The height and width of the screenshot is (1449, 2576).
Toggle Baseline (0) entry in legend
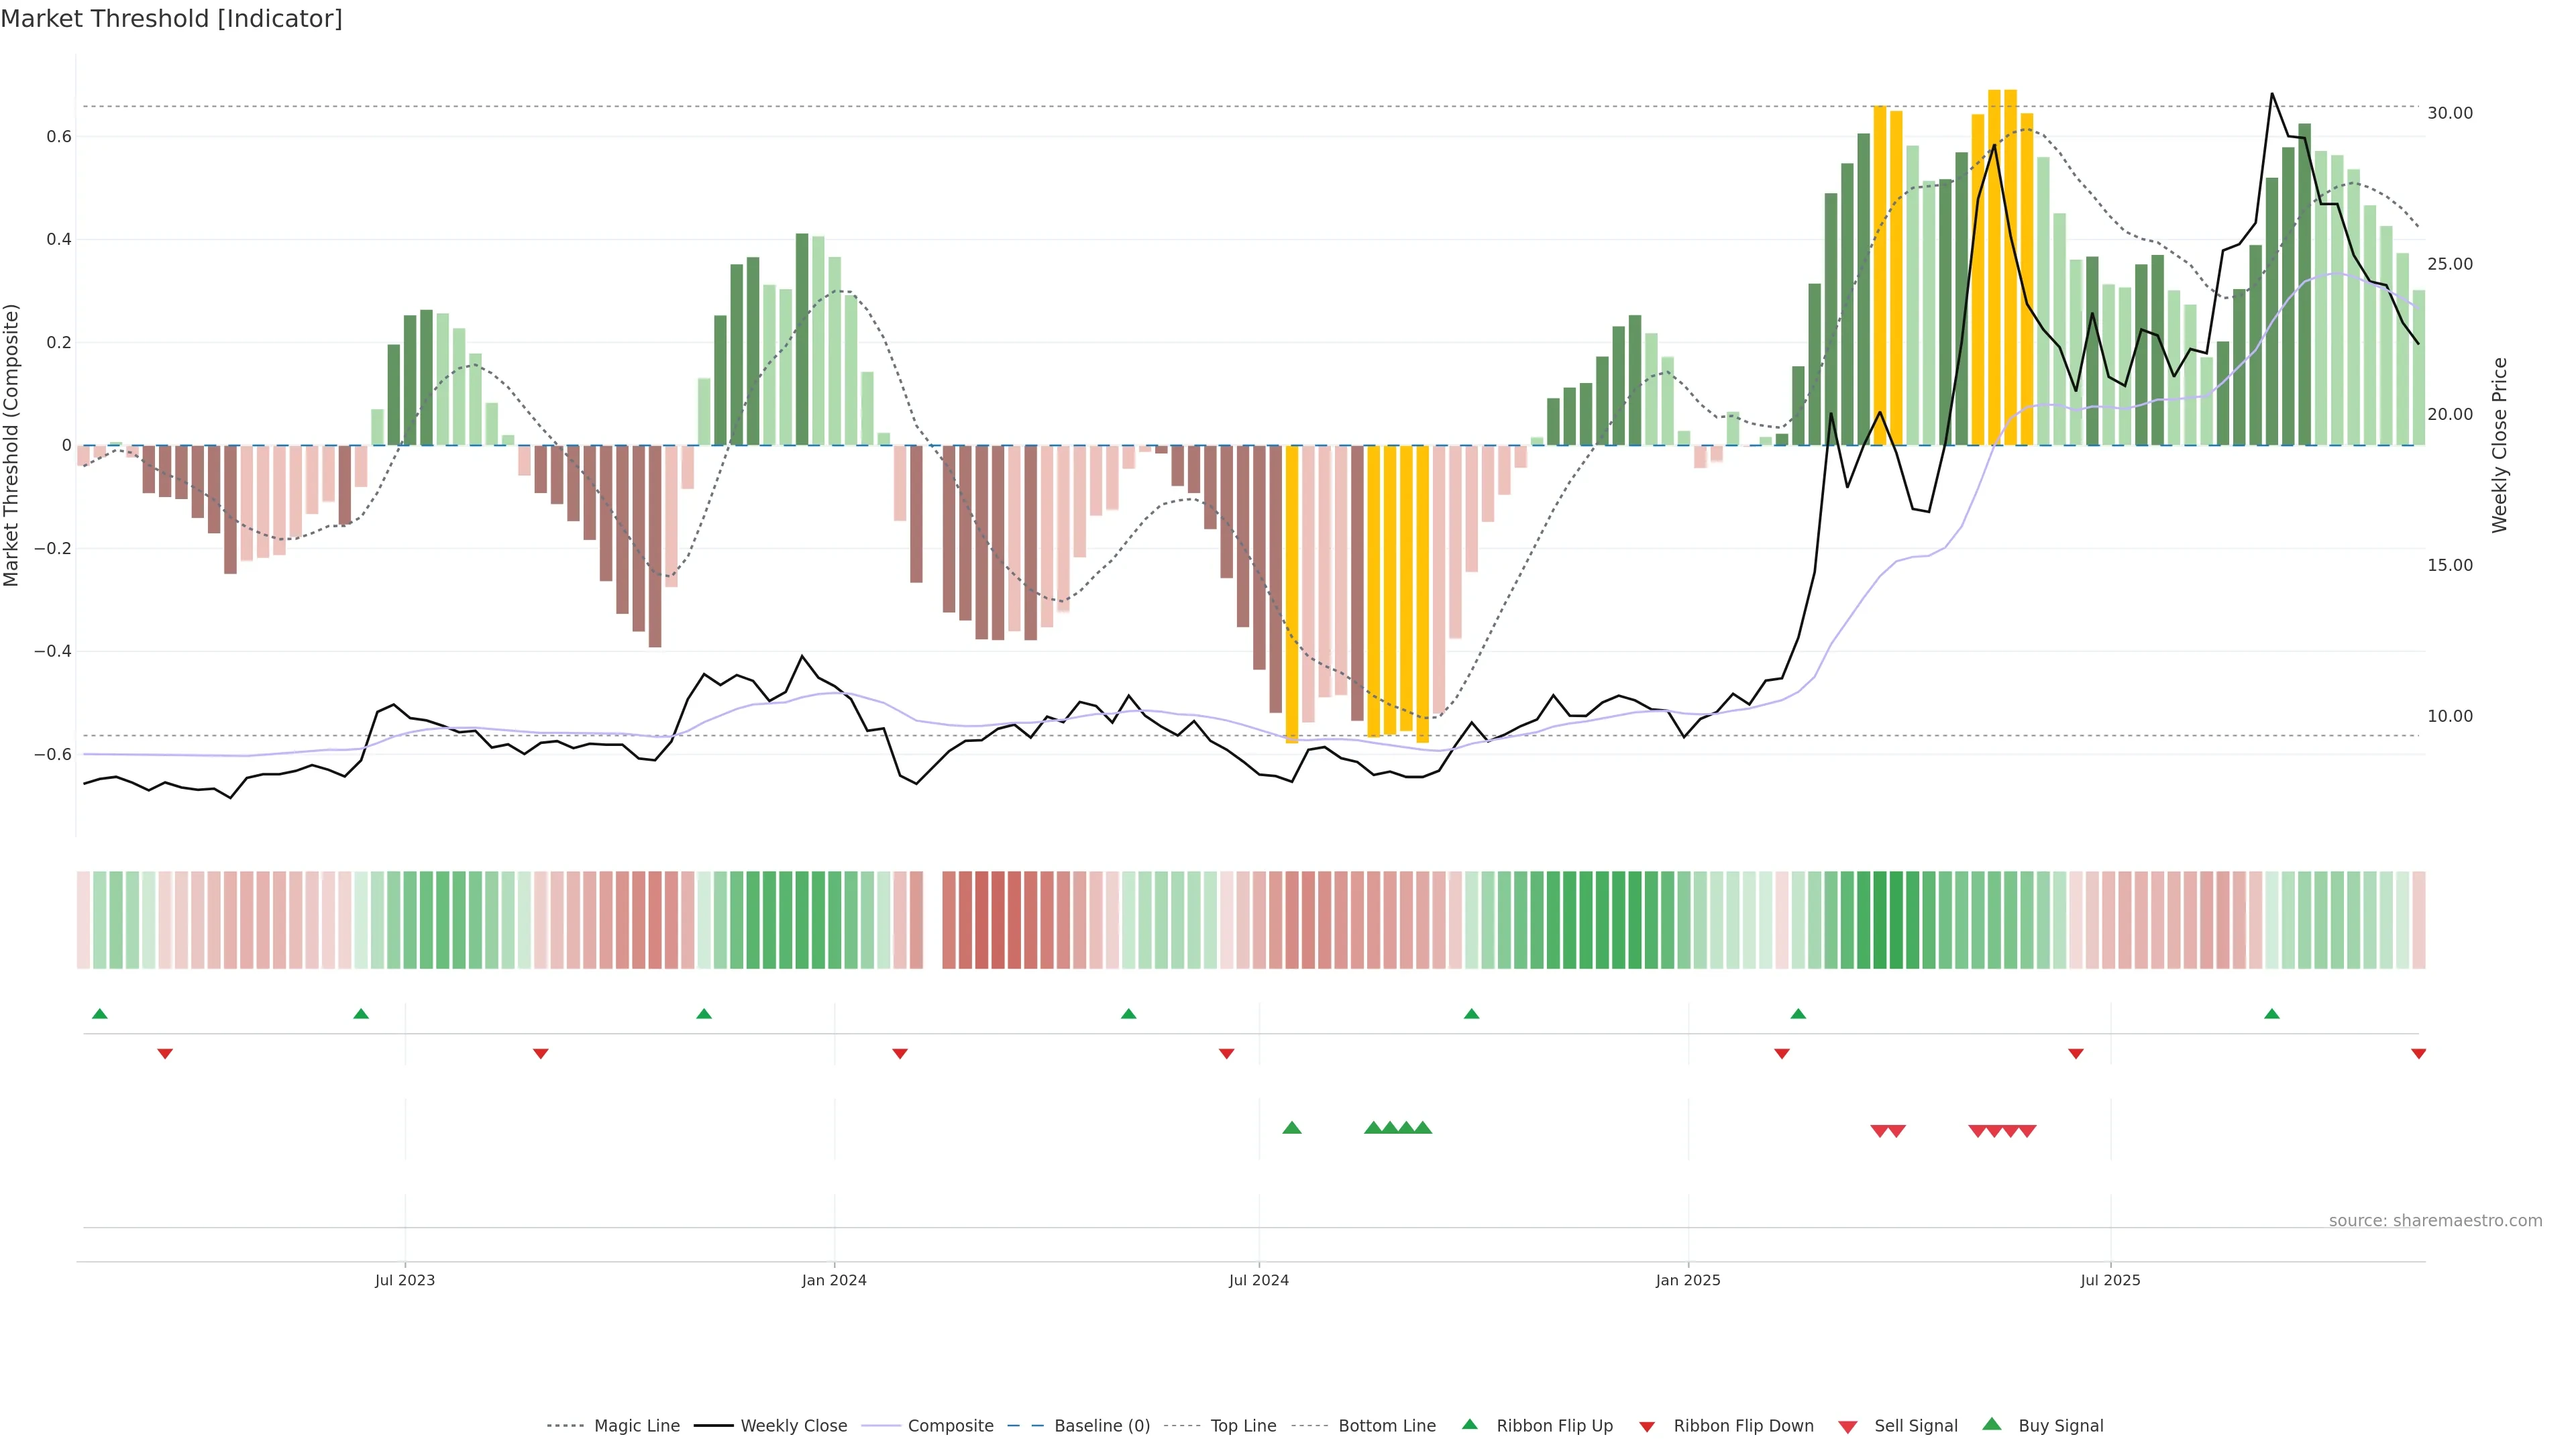(x=1102, y=1425)
